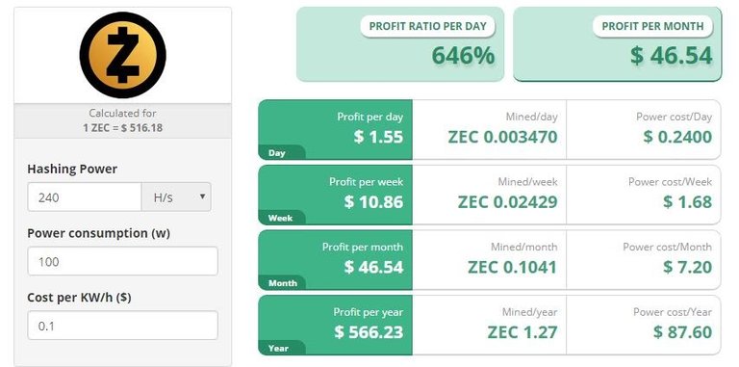Viewport: 739px width, 367px height.
Task: Click the Power cost/Year $87.60 value
Action: [682, 332]
